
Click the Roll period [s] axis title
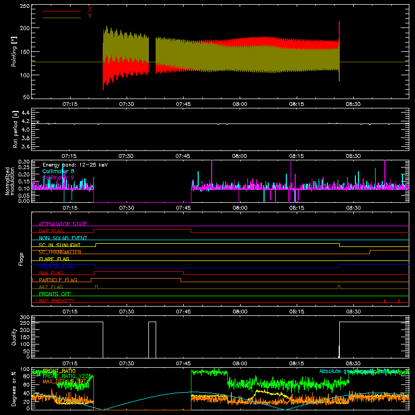coord(16,129)
